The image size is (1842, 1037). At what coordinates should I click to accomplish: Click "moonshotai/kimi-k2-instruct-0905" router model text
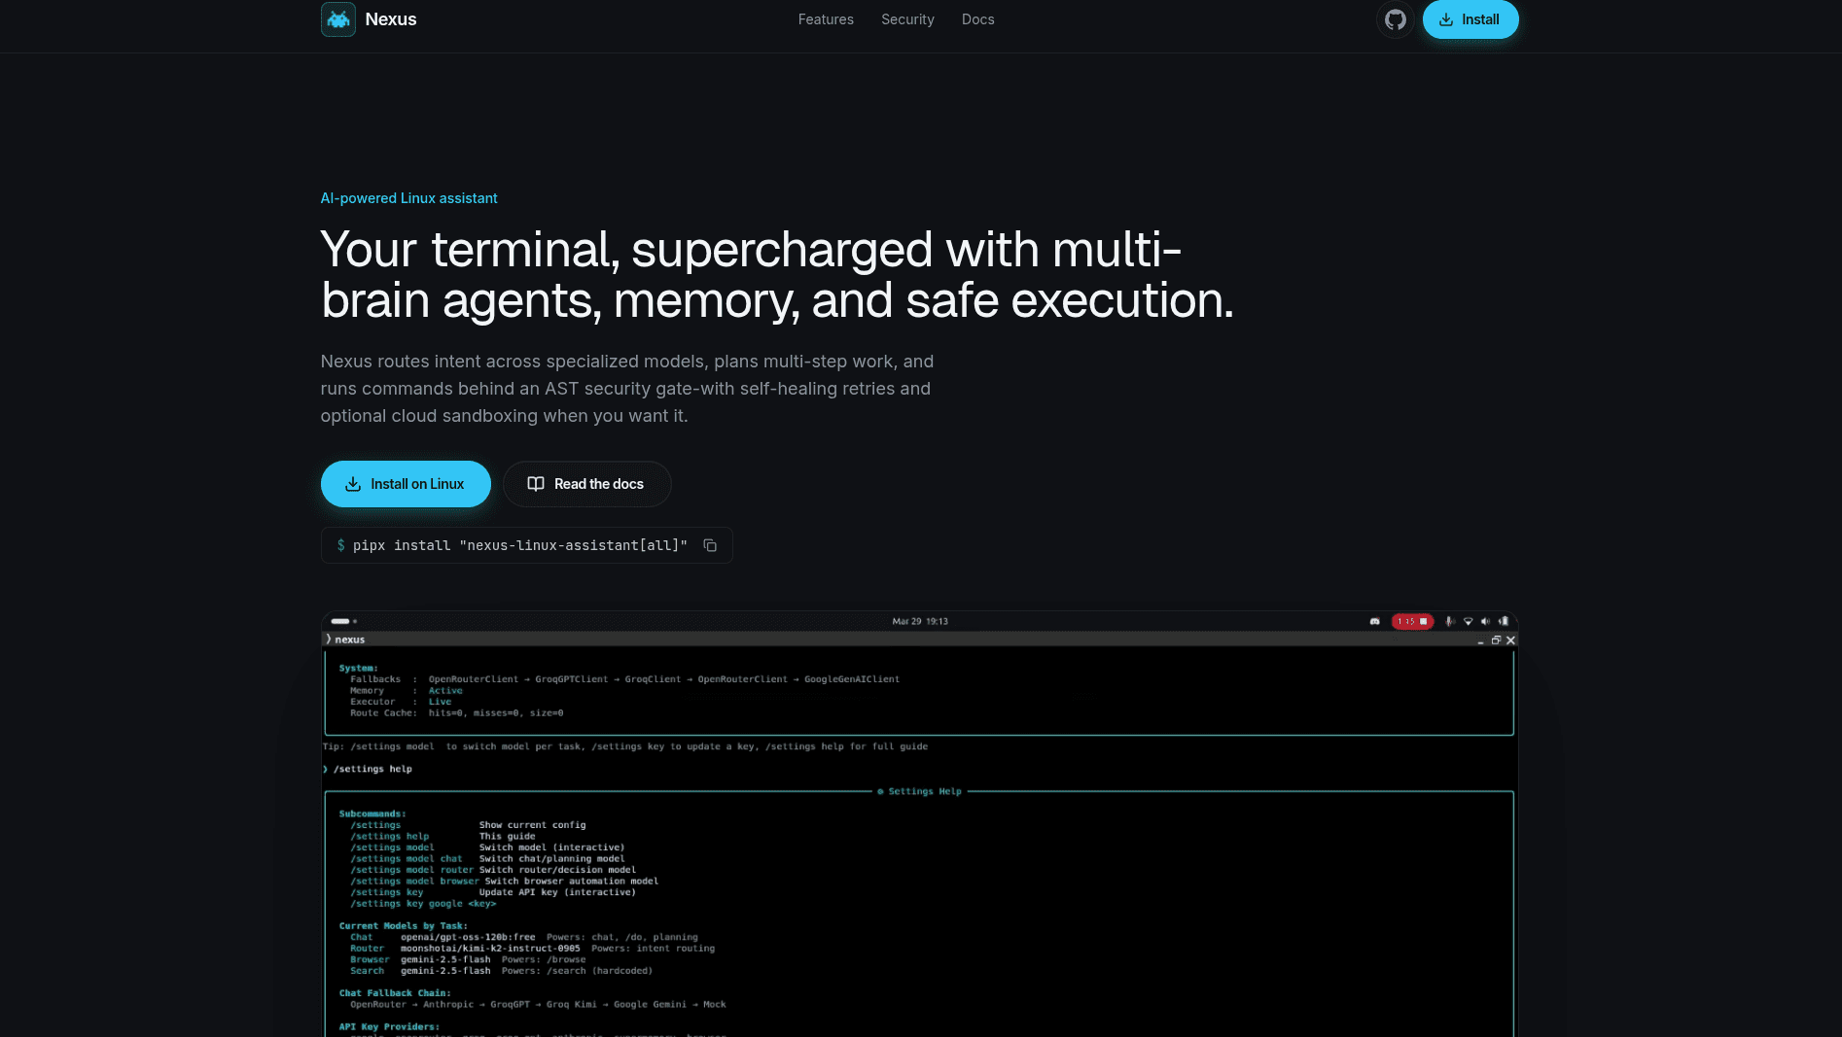point(490,949)
